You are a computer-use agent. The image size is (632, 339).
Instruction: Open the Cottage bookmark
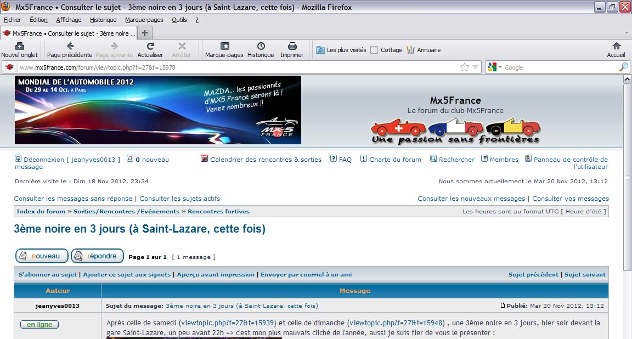pyautogui.click(x=386, y=50)
